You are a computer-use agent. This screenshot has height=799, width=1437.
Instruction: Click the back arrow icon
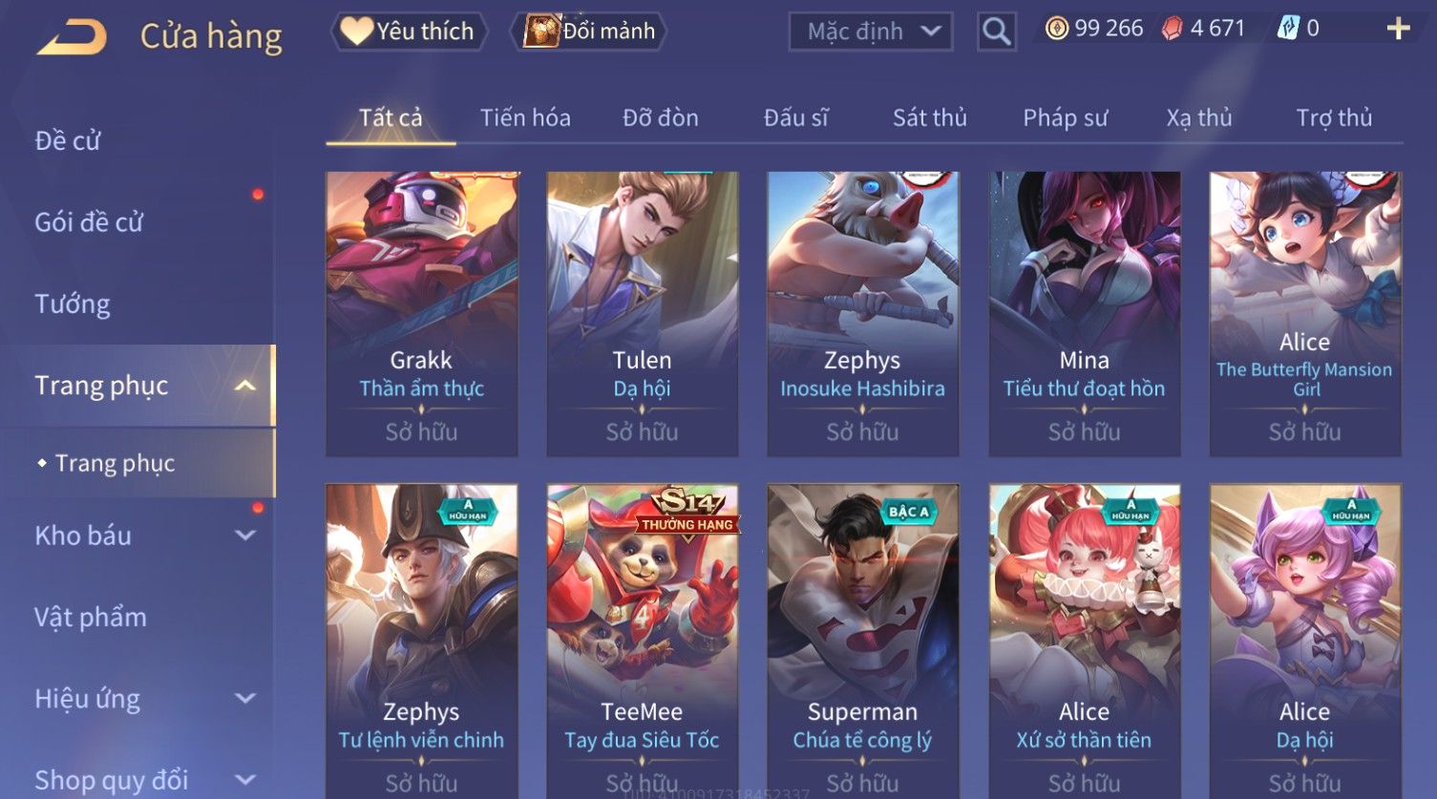(x=73, y=36)
